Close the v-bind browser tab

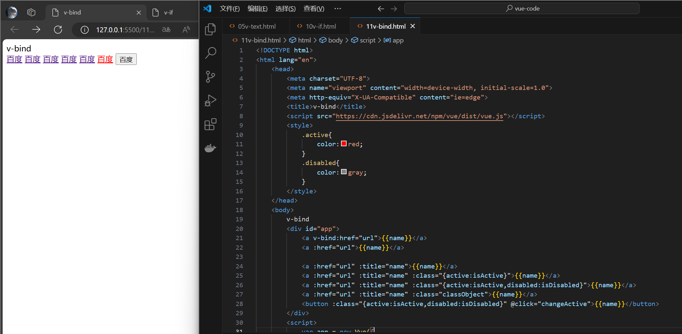pyautogui.click(x=139, y=13)
